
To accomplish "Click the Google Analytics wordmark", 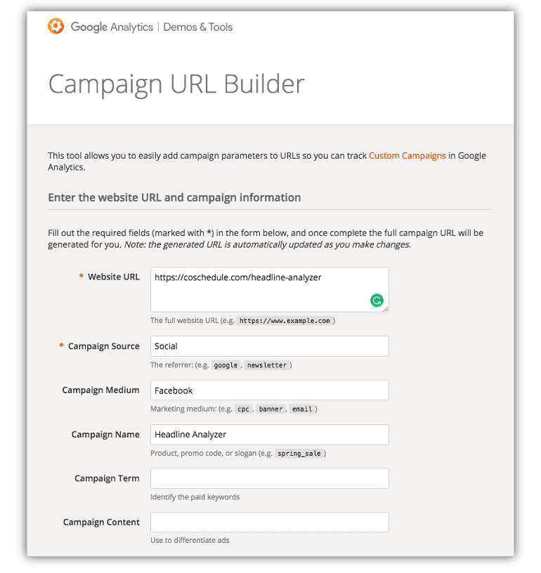I will (112, 27).
